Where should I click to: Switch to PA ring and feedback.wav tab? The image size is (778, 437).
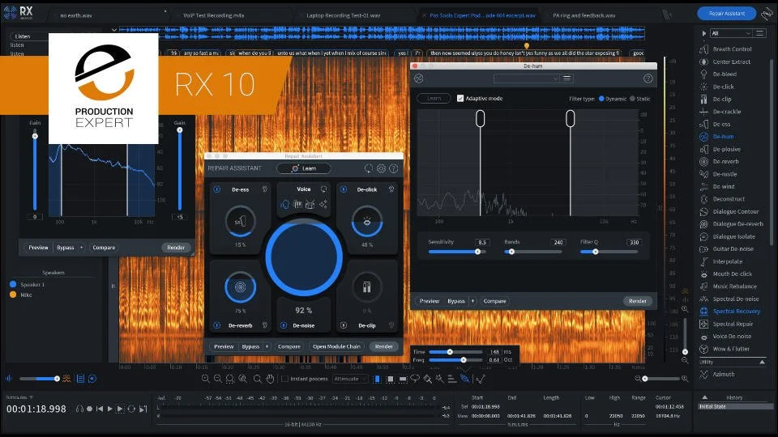pos(584,15)
